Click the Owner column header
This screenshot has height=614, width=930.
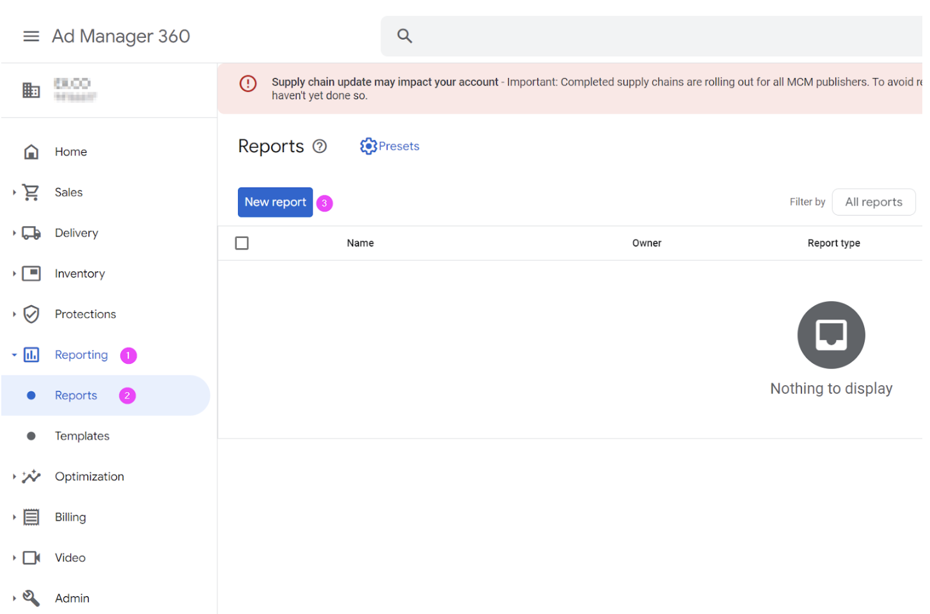647,243
